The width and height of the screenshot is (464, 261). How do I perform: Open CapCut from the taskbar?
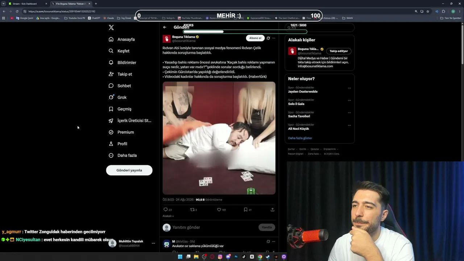click(x=252, y=257)
